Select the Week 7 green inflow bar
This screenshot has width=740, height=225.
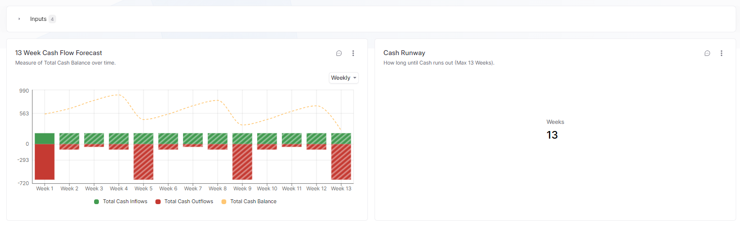193,139
